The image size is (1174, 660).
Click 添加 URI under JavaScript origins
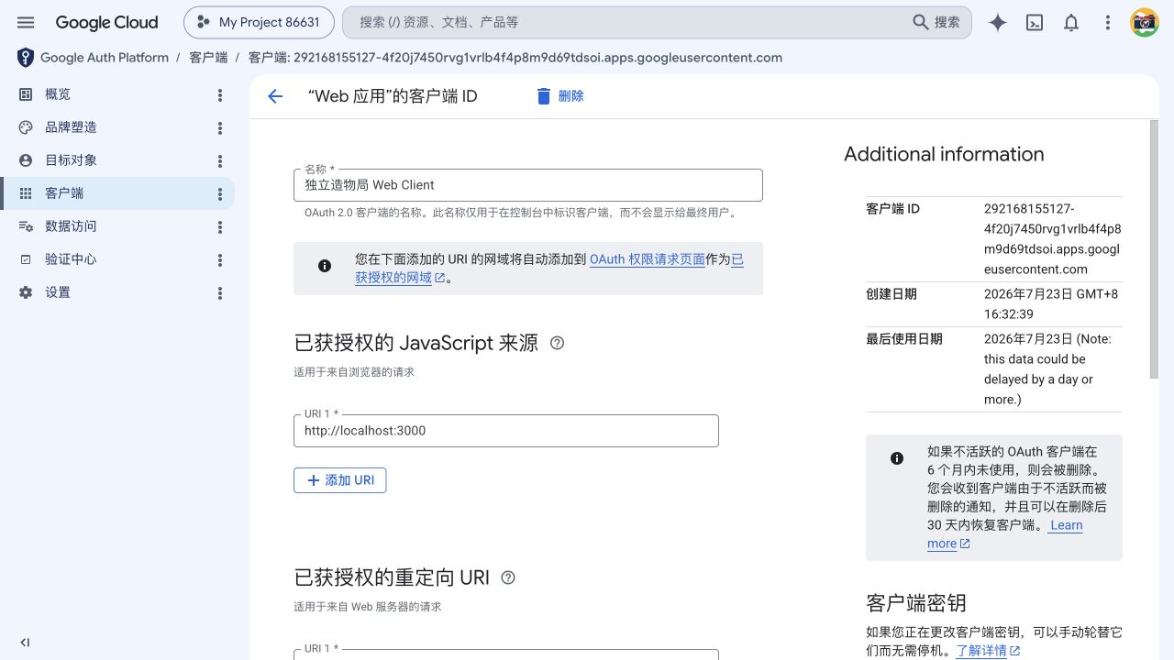[340, 480]
